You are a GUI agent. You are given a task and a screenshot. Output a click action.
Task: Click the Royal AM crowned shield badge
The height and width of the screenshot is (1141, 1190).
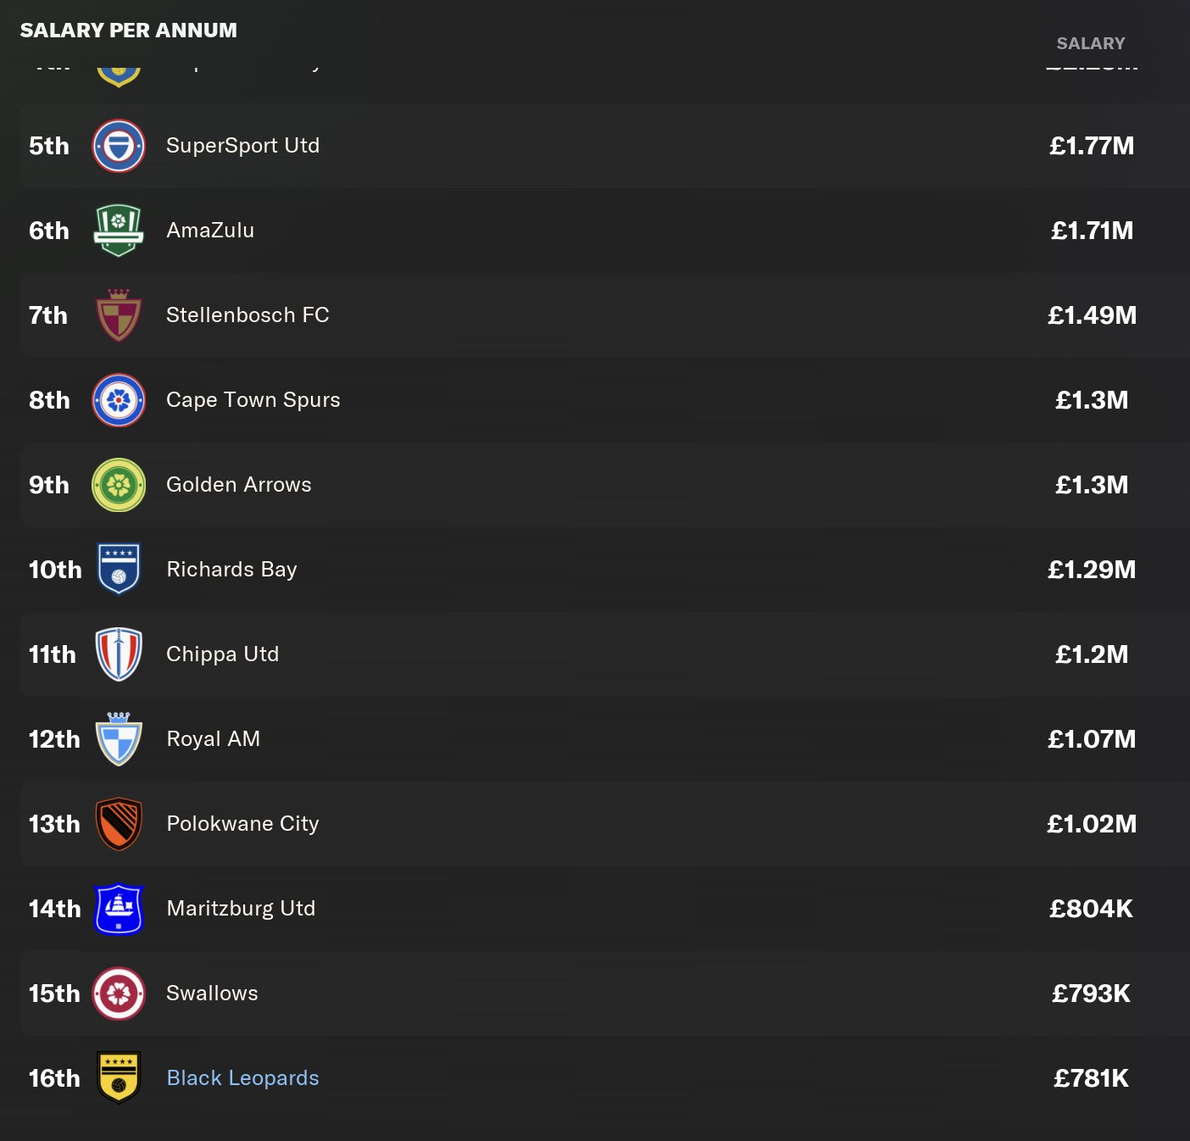(x=119, y=739)
